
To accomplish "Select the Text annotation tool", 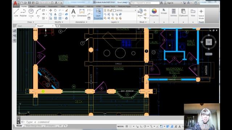I will (x=73, y=13).
